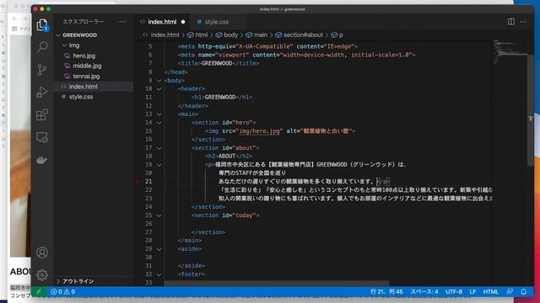Image resolution: width=540 pixels, height=303 pixels.
Task: Show errors and warnings count in status bar
Action: click(x=62, y=292)
